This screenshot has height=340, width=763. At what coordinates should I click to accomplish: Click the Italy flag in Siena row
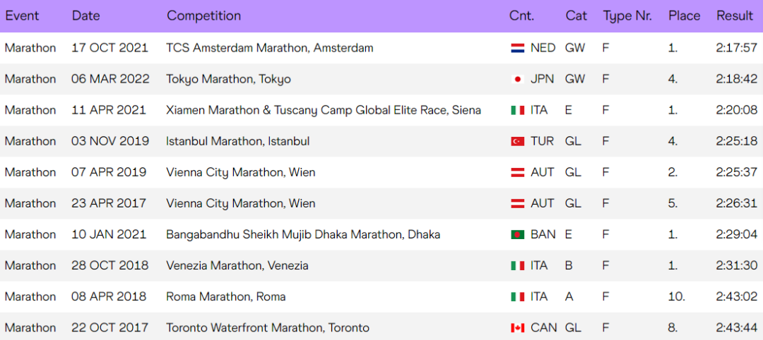(x=517, y=110)
